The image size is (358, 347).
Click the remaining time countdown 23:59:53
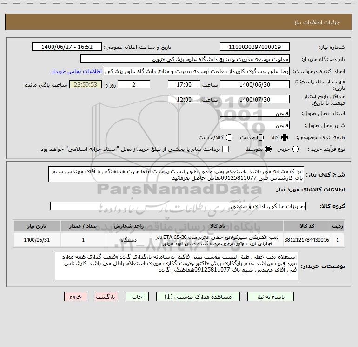tap(86, 84)
